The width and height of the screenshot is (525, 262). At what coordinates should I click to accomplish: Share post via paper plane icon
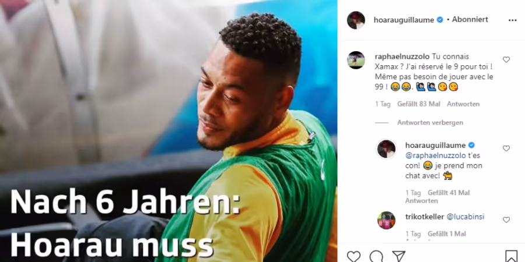click(x=399, y=256)
